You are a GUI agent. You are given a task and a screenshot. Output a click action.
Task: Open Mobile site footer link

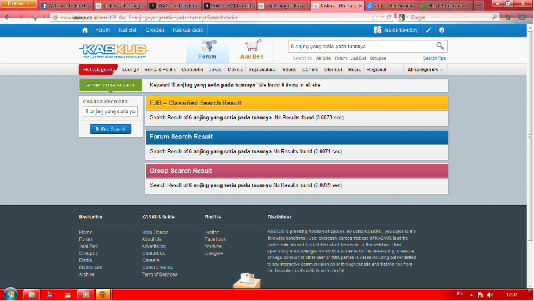click(x=91, y=267)
